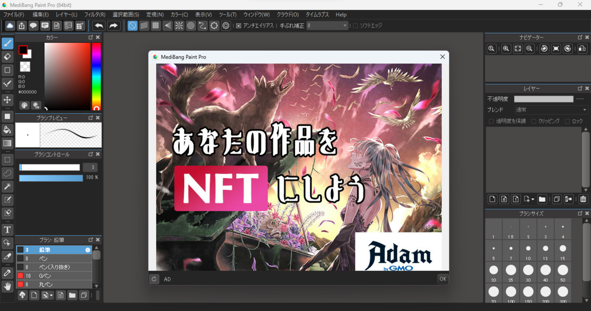Click the foreground black color swatch

pyautogui.click(x=23, y=50)
